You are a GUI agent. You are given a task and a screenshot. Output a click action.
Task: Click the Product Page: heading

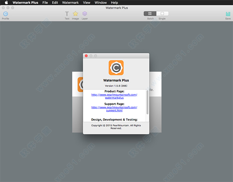[114, 91]
